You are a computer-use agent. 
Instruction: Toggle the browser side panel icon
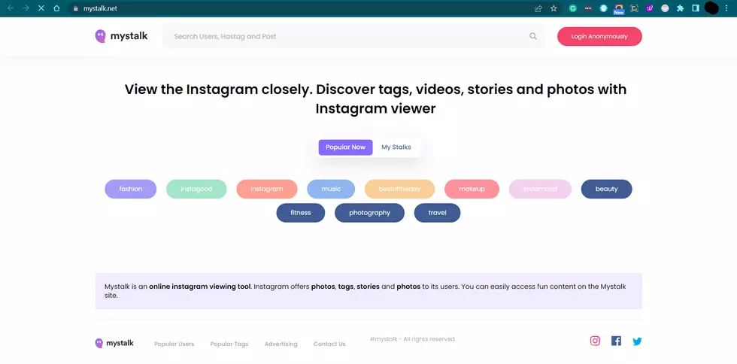tap(696, 8)
